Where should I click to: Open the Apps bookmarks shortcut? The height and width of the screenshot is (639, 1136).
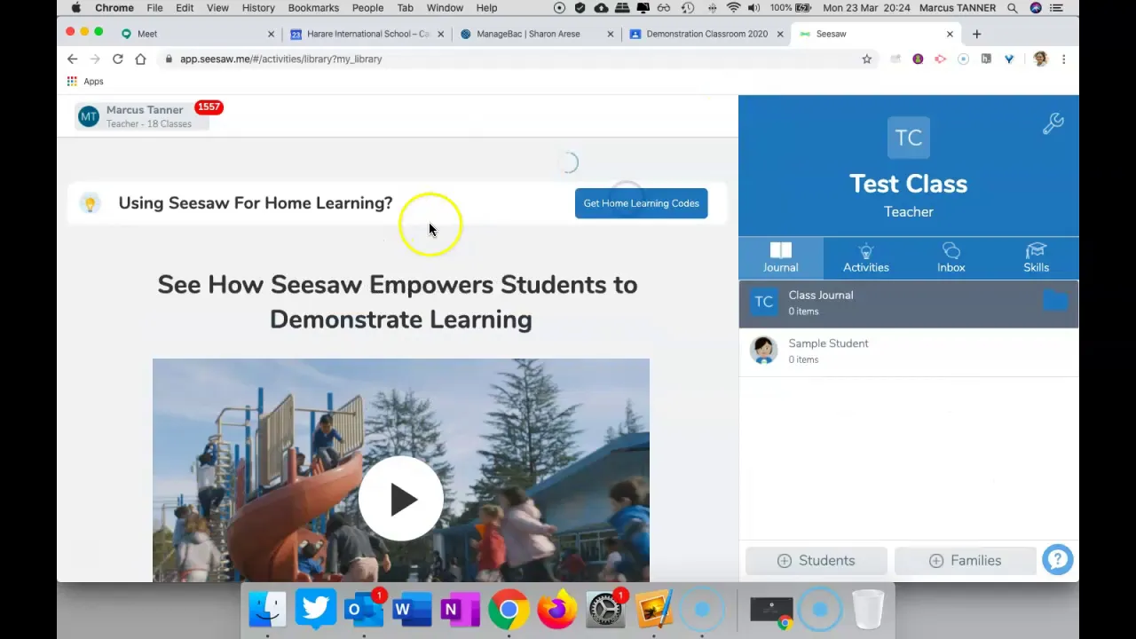click(85, 82)
